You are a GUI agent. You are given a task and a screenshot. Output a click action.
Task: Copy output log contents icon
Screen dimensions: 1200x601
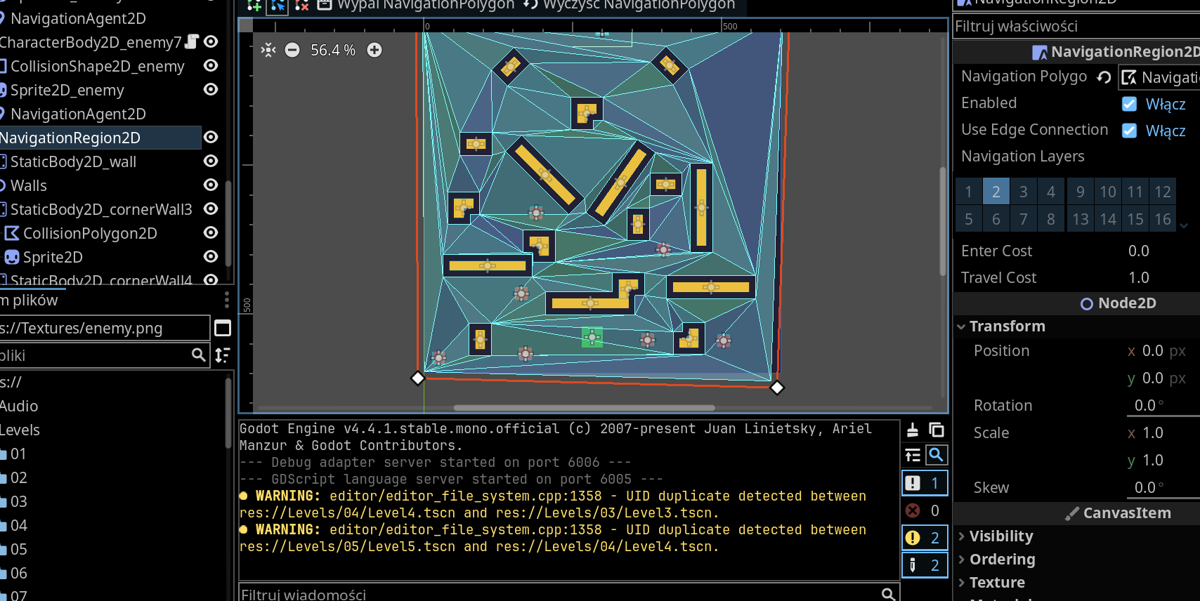pos(937,430)
